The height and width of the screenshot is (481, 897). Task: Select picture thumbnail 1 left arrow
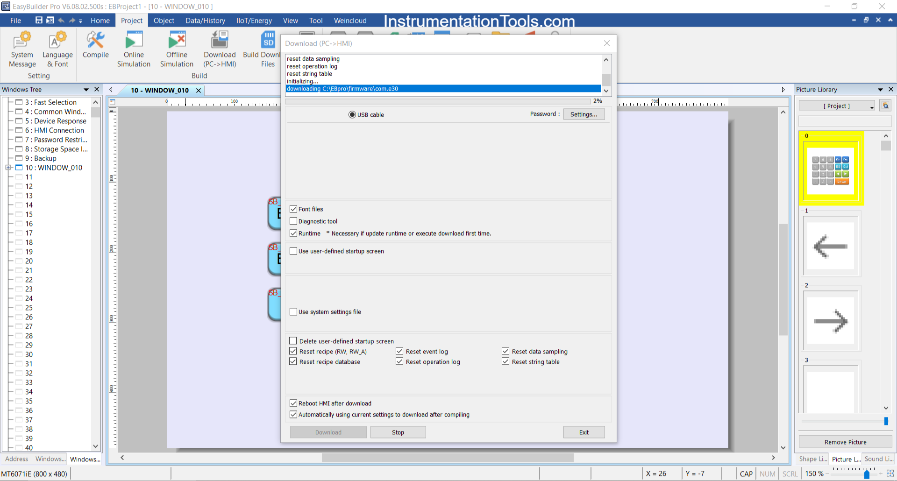tap(831, 246)
